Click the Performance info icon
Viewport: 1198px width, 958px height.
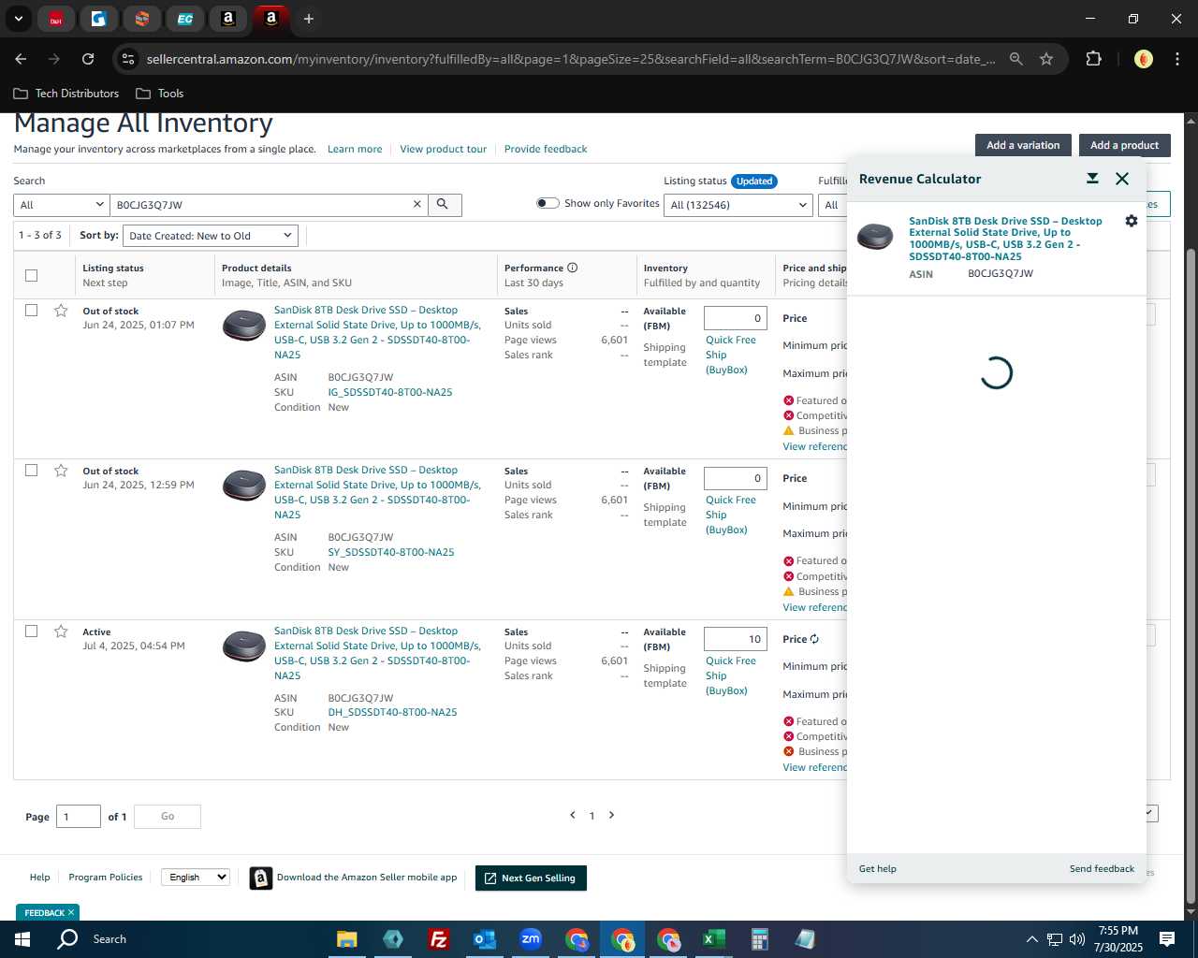(x=572, y=268)
